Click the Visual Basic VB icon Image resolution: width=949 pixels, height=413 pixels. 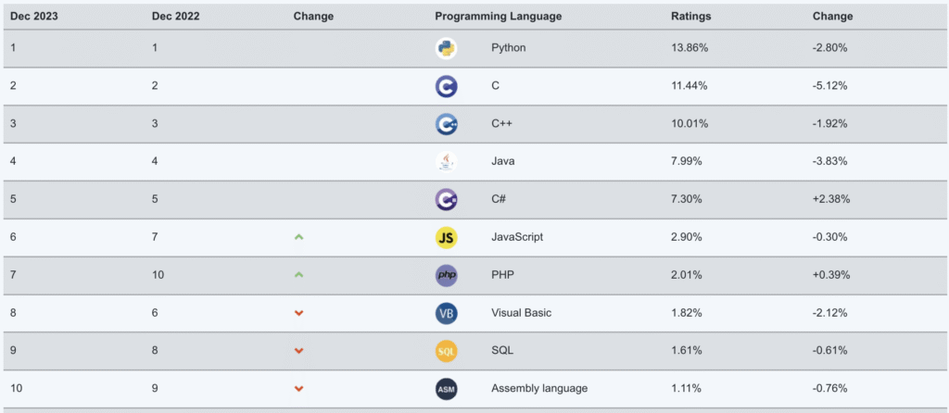[x=447, y=313]
